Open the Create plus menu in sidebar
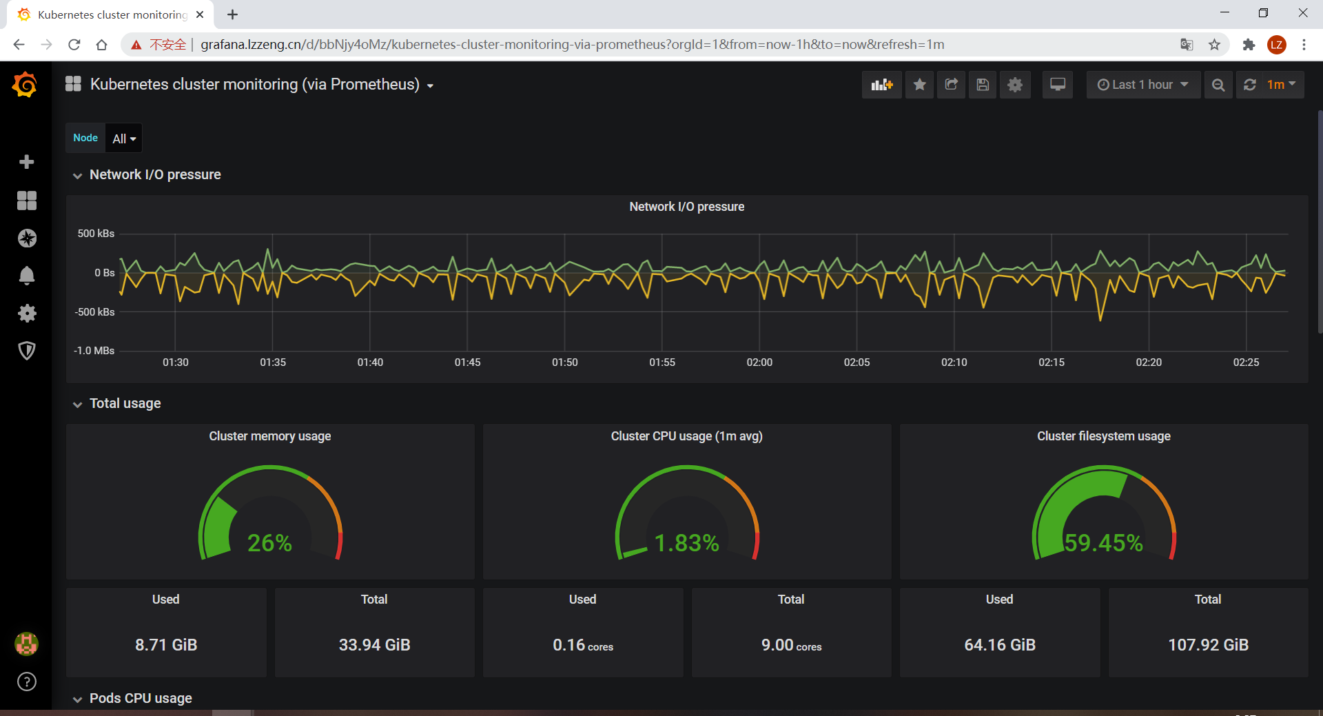The width and height of the screenshot is (1323, 716). point(26,162)
